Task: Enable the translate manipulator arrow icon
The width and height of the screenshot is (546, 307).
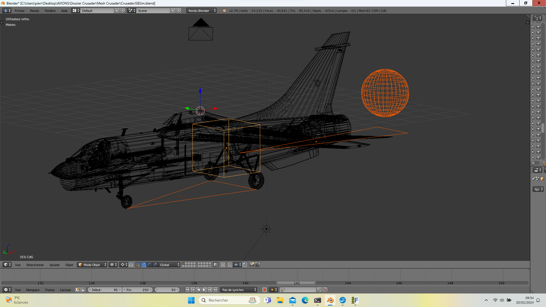Action: [x=144, y=265]
